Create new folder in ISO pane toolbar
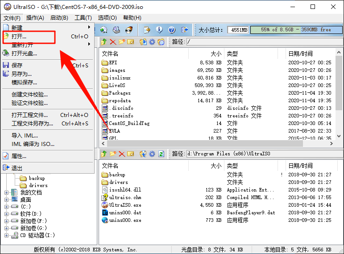This screenshot has height=254, width=344. click(122, 42)
